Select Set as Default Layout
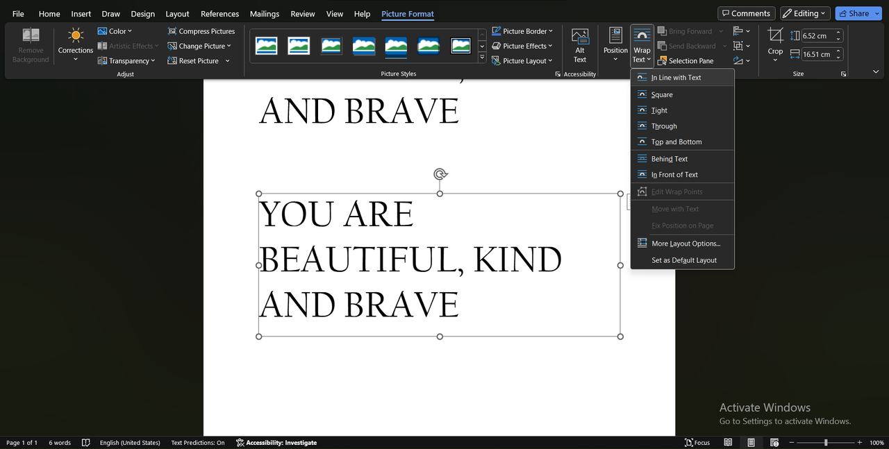 click(683, 260)
